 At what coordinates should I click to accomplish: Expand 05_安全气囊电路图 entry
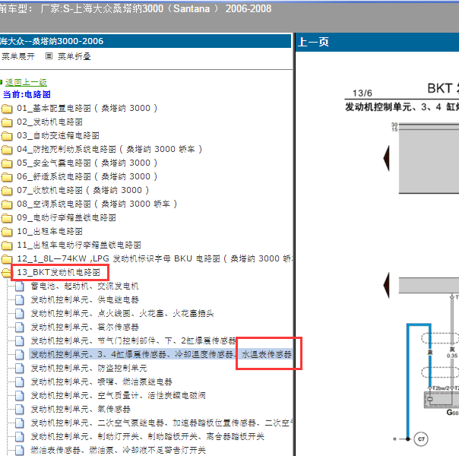click(87, 163)
